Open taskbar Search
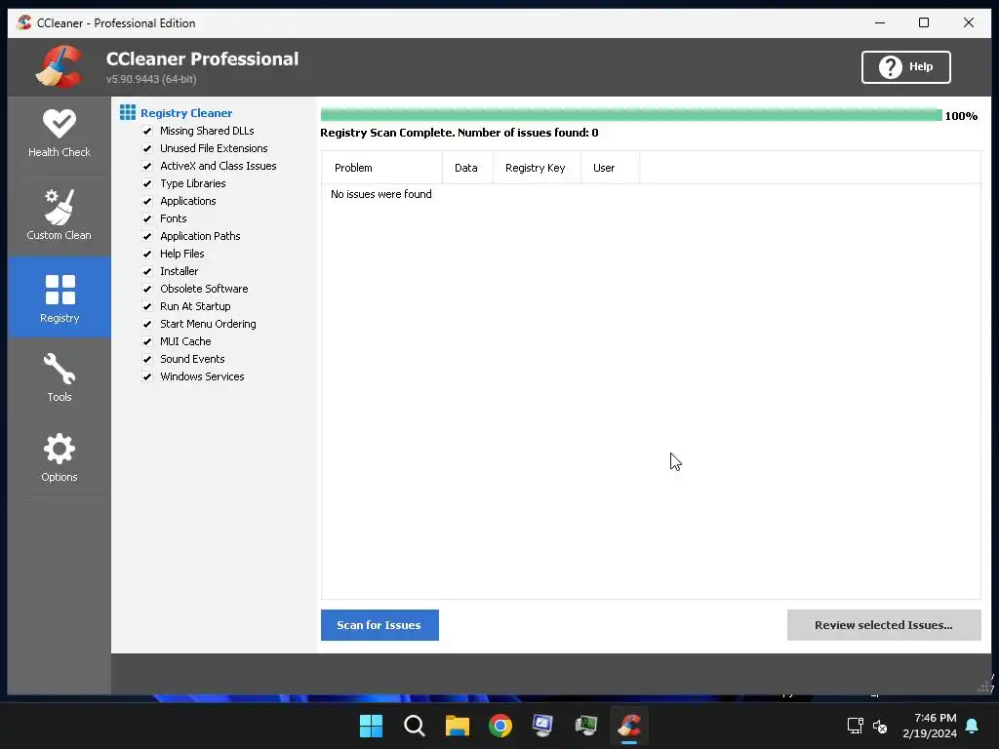 (414, 726)
